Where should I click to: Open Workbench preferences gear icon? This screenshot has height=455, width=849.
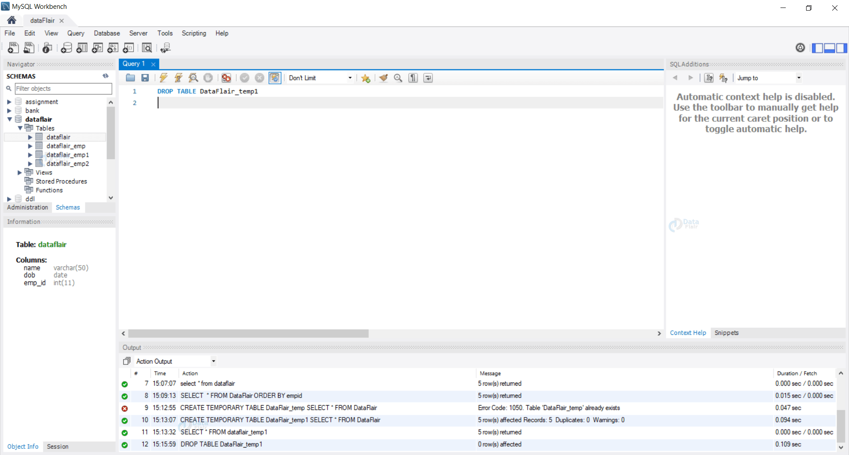(x=800, y=48)
